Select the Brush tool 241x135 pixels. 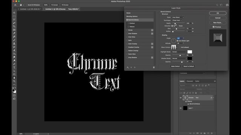(x=14, y=40)
